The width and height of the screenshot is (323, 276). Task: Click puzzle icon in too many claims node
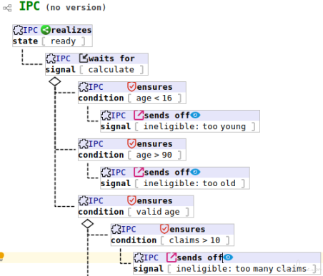139,257
